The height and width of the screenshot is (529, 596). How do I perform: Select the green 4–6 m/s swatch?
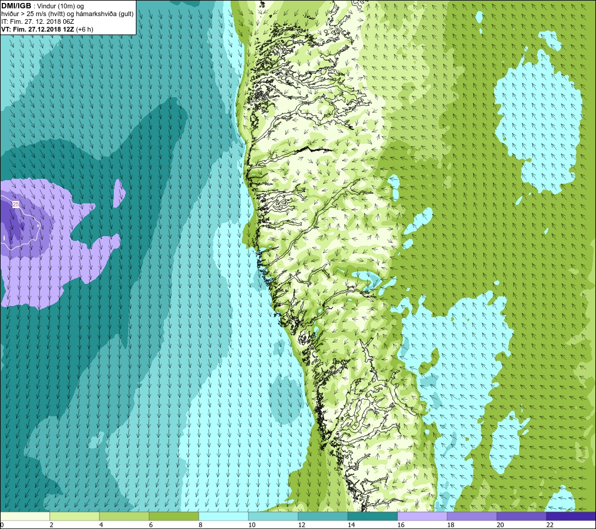[x=125, y=516]
